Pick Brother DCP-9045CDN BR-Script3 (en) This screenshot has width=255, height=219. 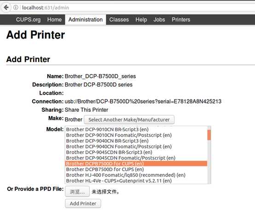(136, 152)
